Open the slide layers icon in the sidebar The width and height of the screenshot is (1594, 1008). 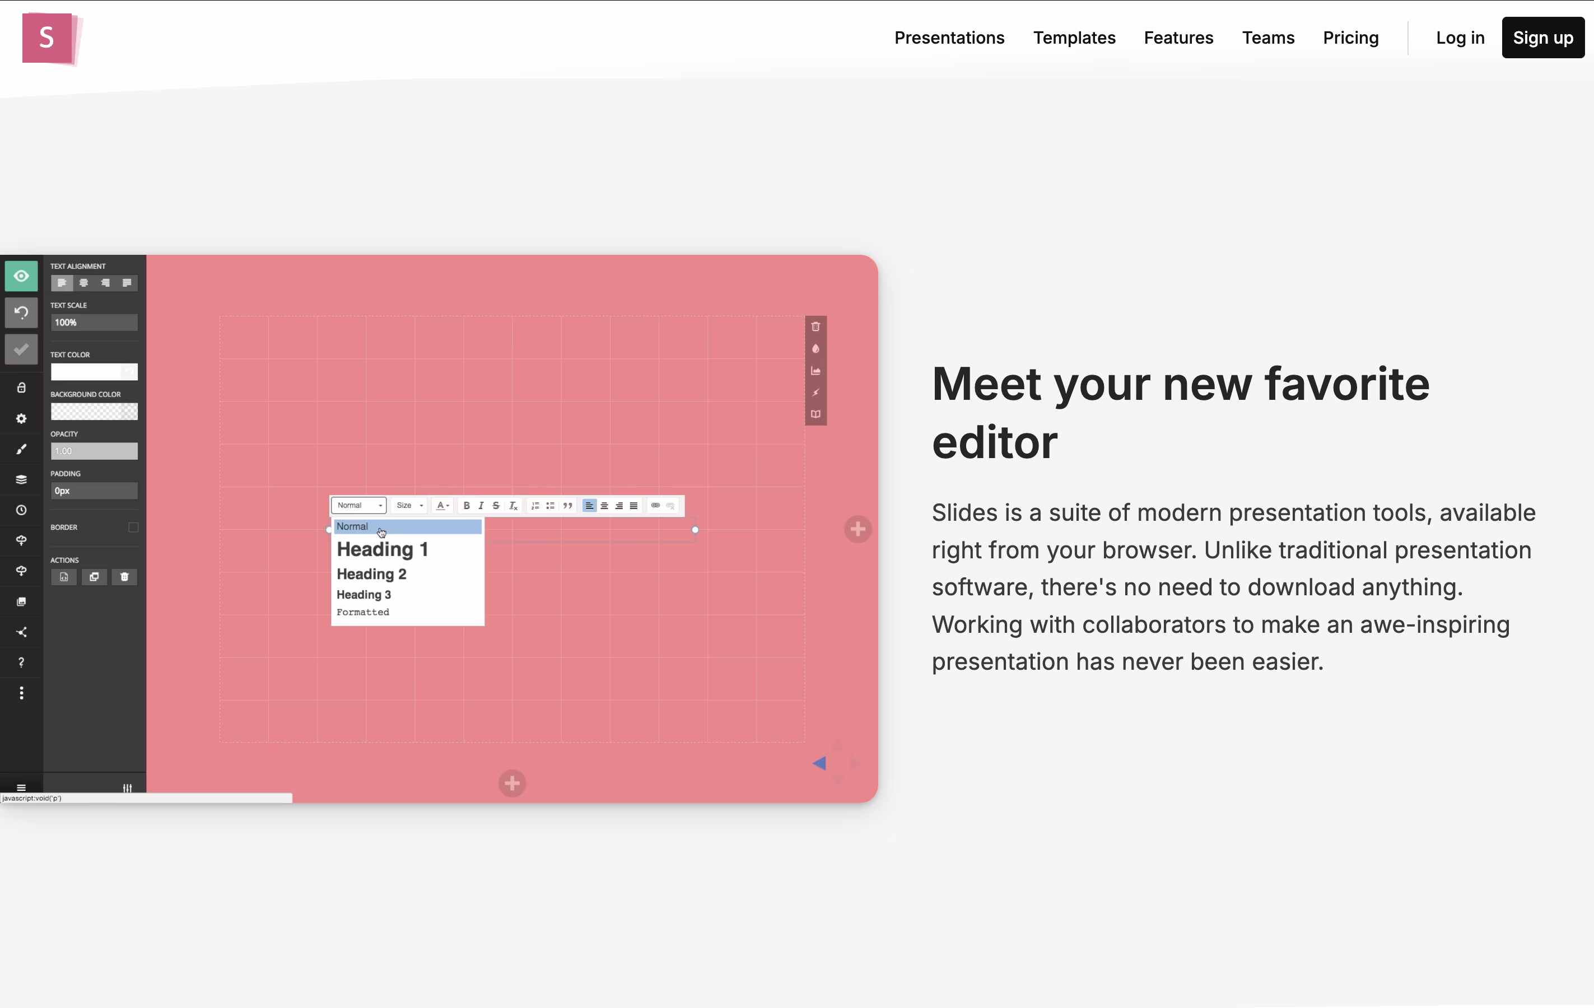(21, 480)
